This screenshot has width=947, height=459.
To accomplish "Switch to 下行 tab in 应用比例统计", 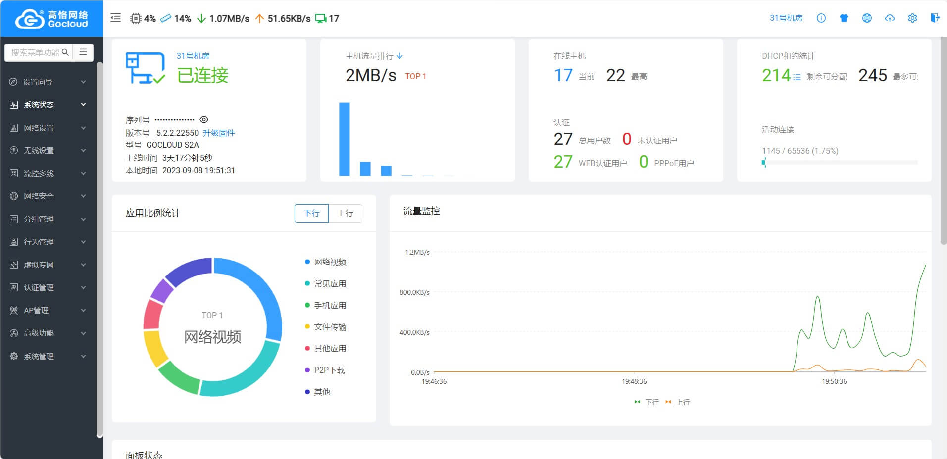I will tap(311, 213).
